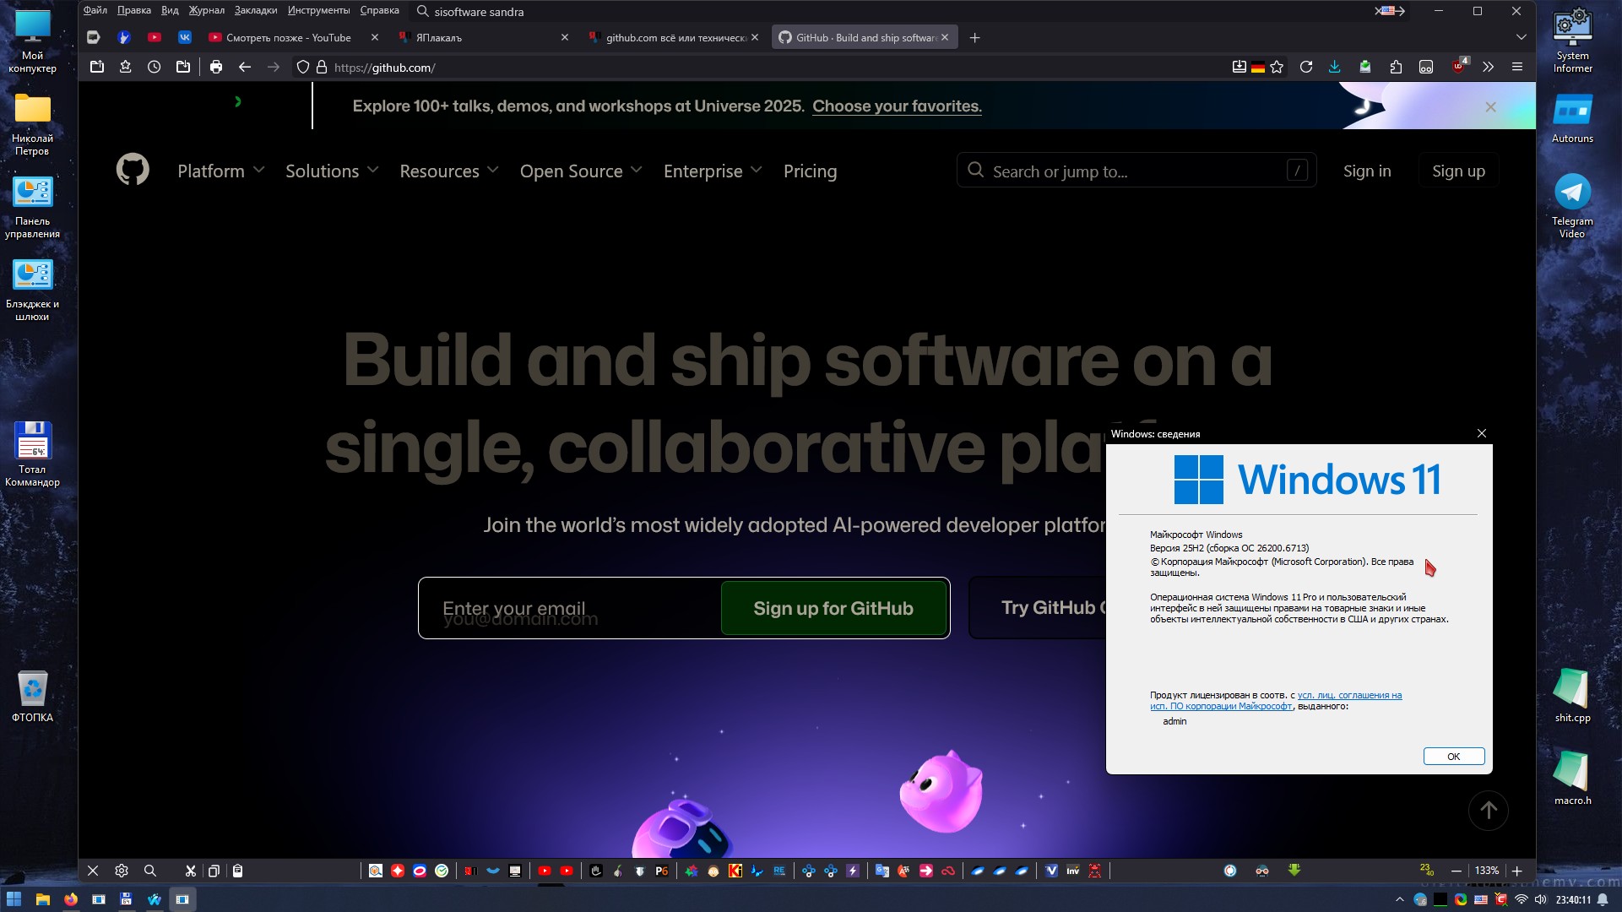Expand the Enterprise dropdown on GitHub
The image size is (1622, 912).
click(713, 171)
